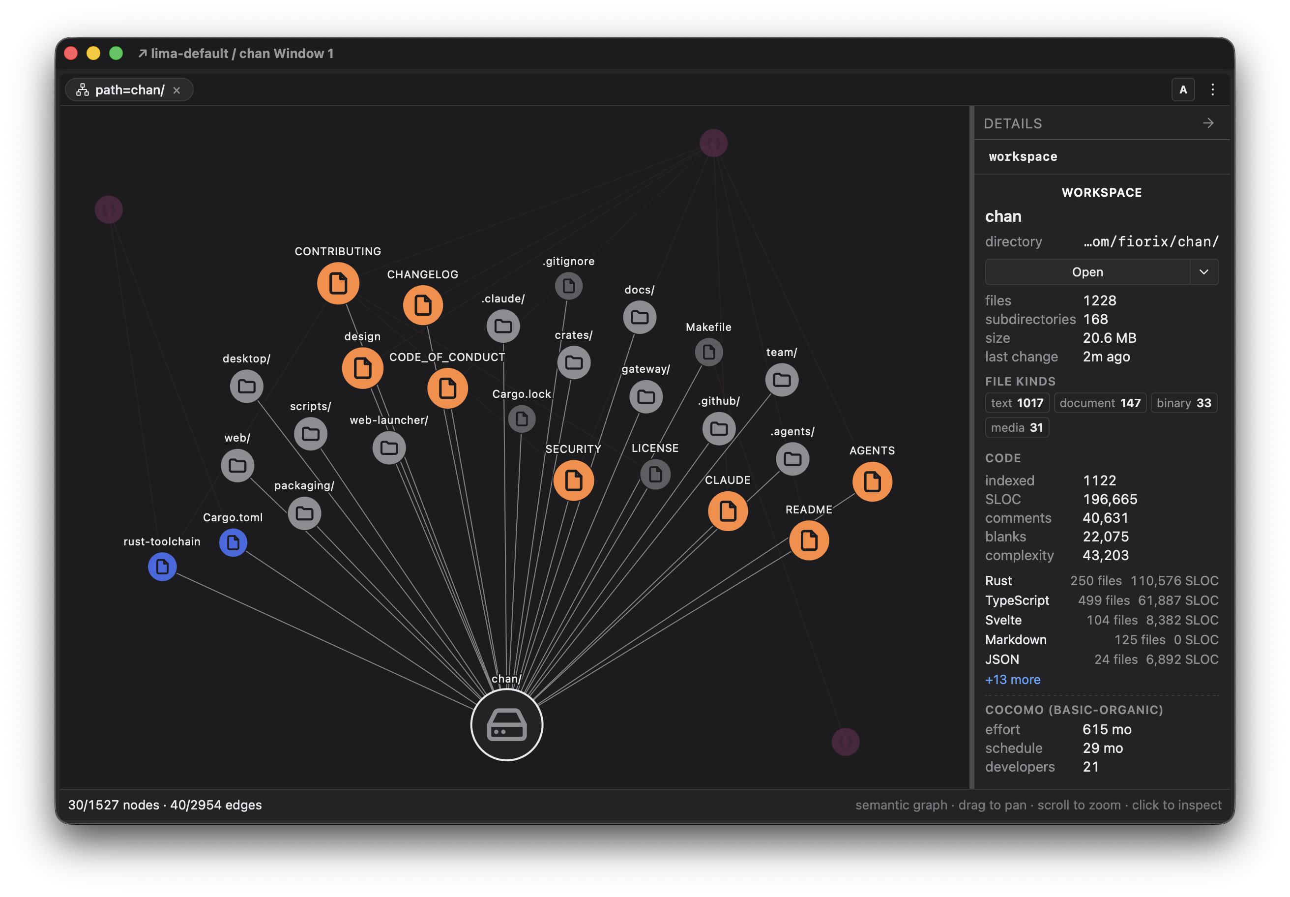Switch to the path=chan/ tab

(x=129, y=90)
